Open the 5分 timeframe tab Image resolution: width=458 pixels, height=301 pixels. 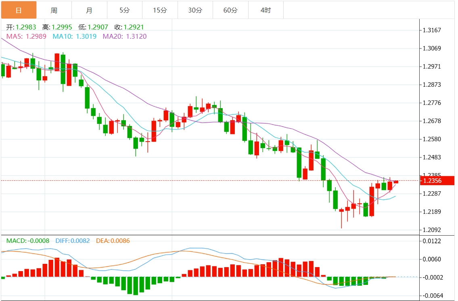point(125,10)
